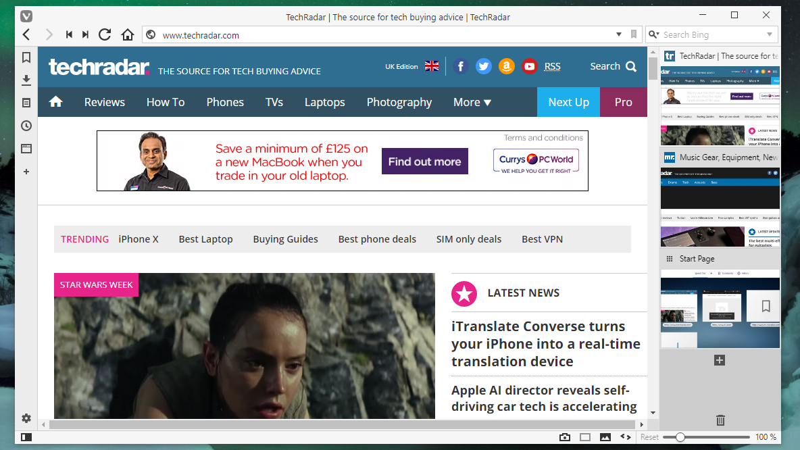Click the Pro button
800x450 pixels.
(624, 102)
